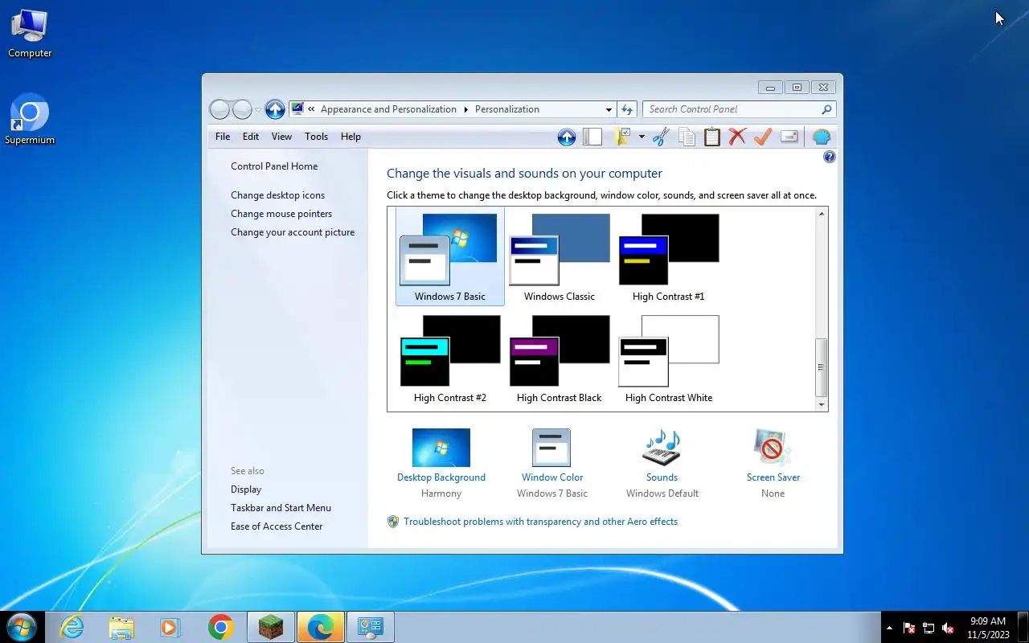Open Minecraft from the taskbar
The height and width of the screenshot is (643, 1029).
click(x=271, y=627)
